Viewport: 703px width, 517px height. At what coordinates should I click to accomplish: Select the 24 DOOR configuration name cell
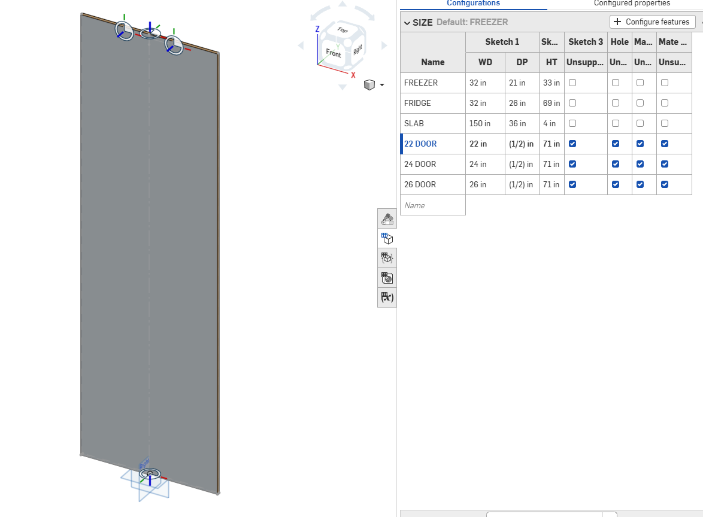[433, 164]
